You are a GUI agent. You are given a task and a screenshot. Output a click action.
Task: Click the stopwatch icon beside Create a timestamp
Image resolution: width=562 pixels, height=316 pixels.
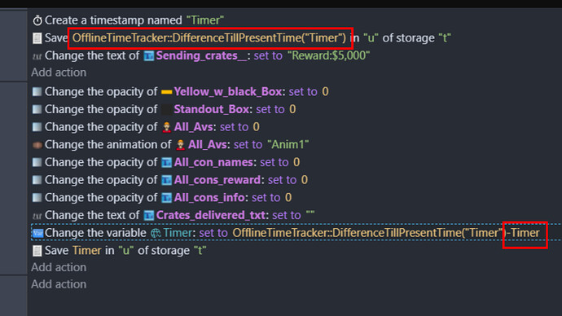click(x=37, y=20)
